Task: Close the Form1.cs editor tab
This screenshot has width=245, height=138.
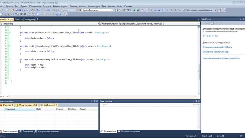Action: [12, 20]
